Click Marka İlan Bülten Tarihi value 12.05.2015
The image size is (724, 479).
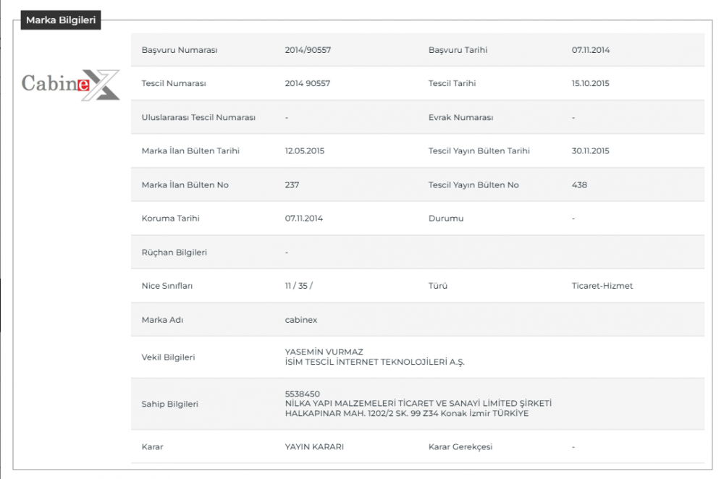304,151
